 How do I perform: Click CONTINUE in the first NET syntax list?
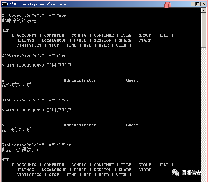pos(104,35)
